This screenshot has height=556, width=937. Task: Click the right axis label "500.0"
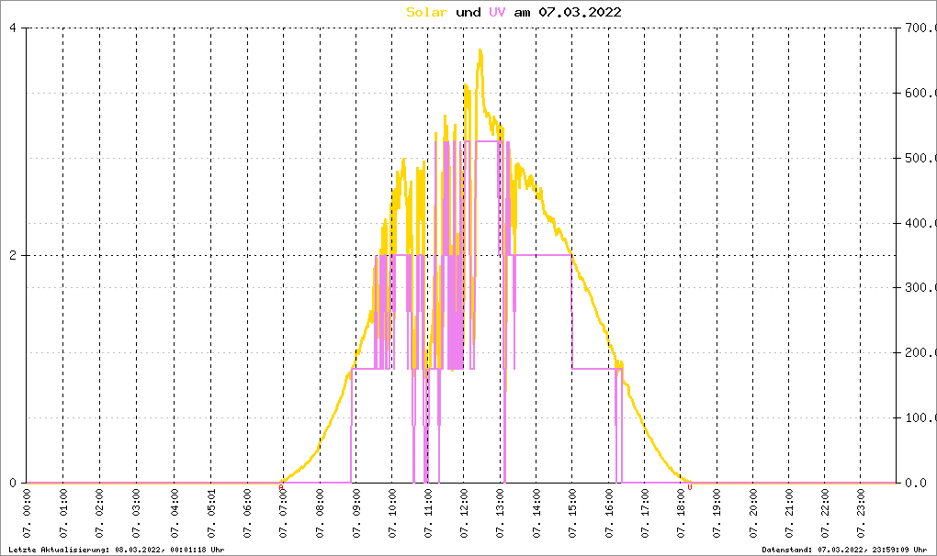(920, 158)
